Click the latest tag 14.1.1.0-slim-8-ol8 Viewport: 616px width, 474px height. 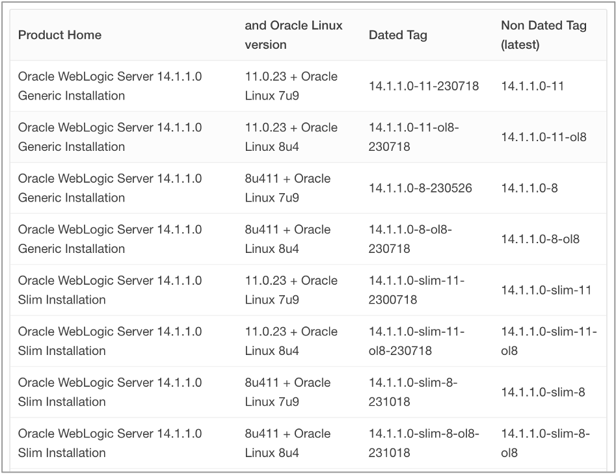point(545,443)
